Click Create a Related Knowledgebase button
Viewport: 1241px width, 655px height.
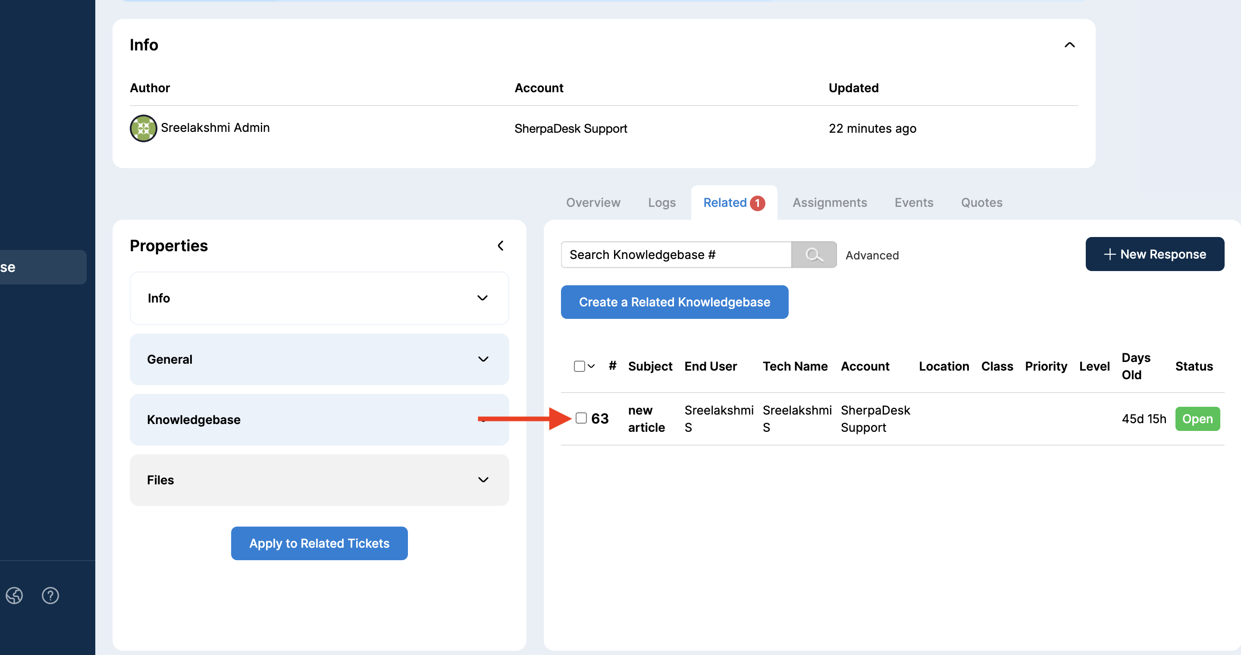point(674,302)
